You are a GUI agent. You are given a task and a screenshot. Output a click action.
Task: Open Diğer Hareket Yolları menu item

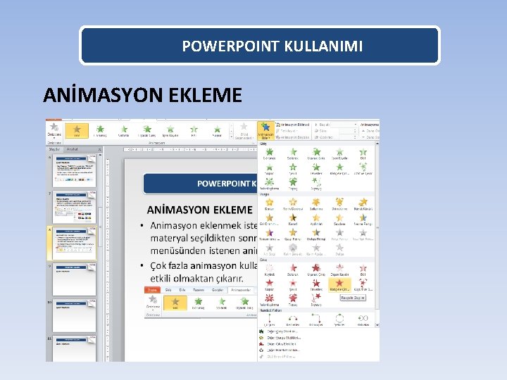point(280,350)
